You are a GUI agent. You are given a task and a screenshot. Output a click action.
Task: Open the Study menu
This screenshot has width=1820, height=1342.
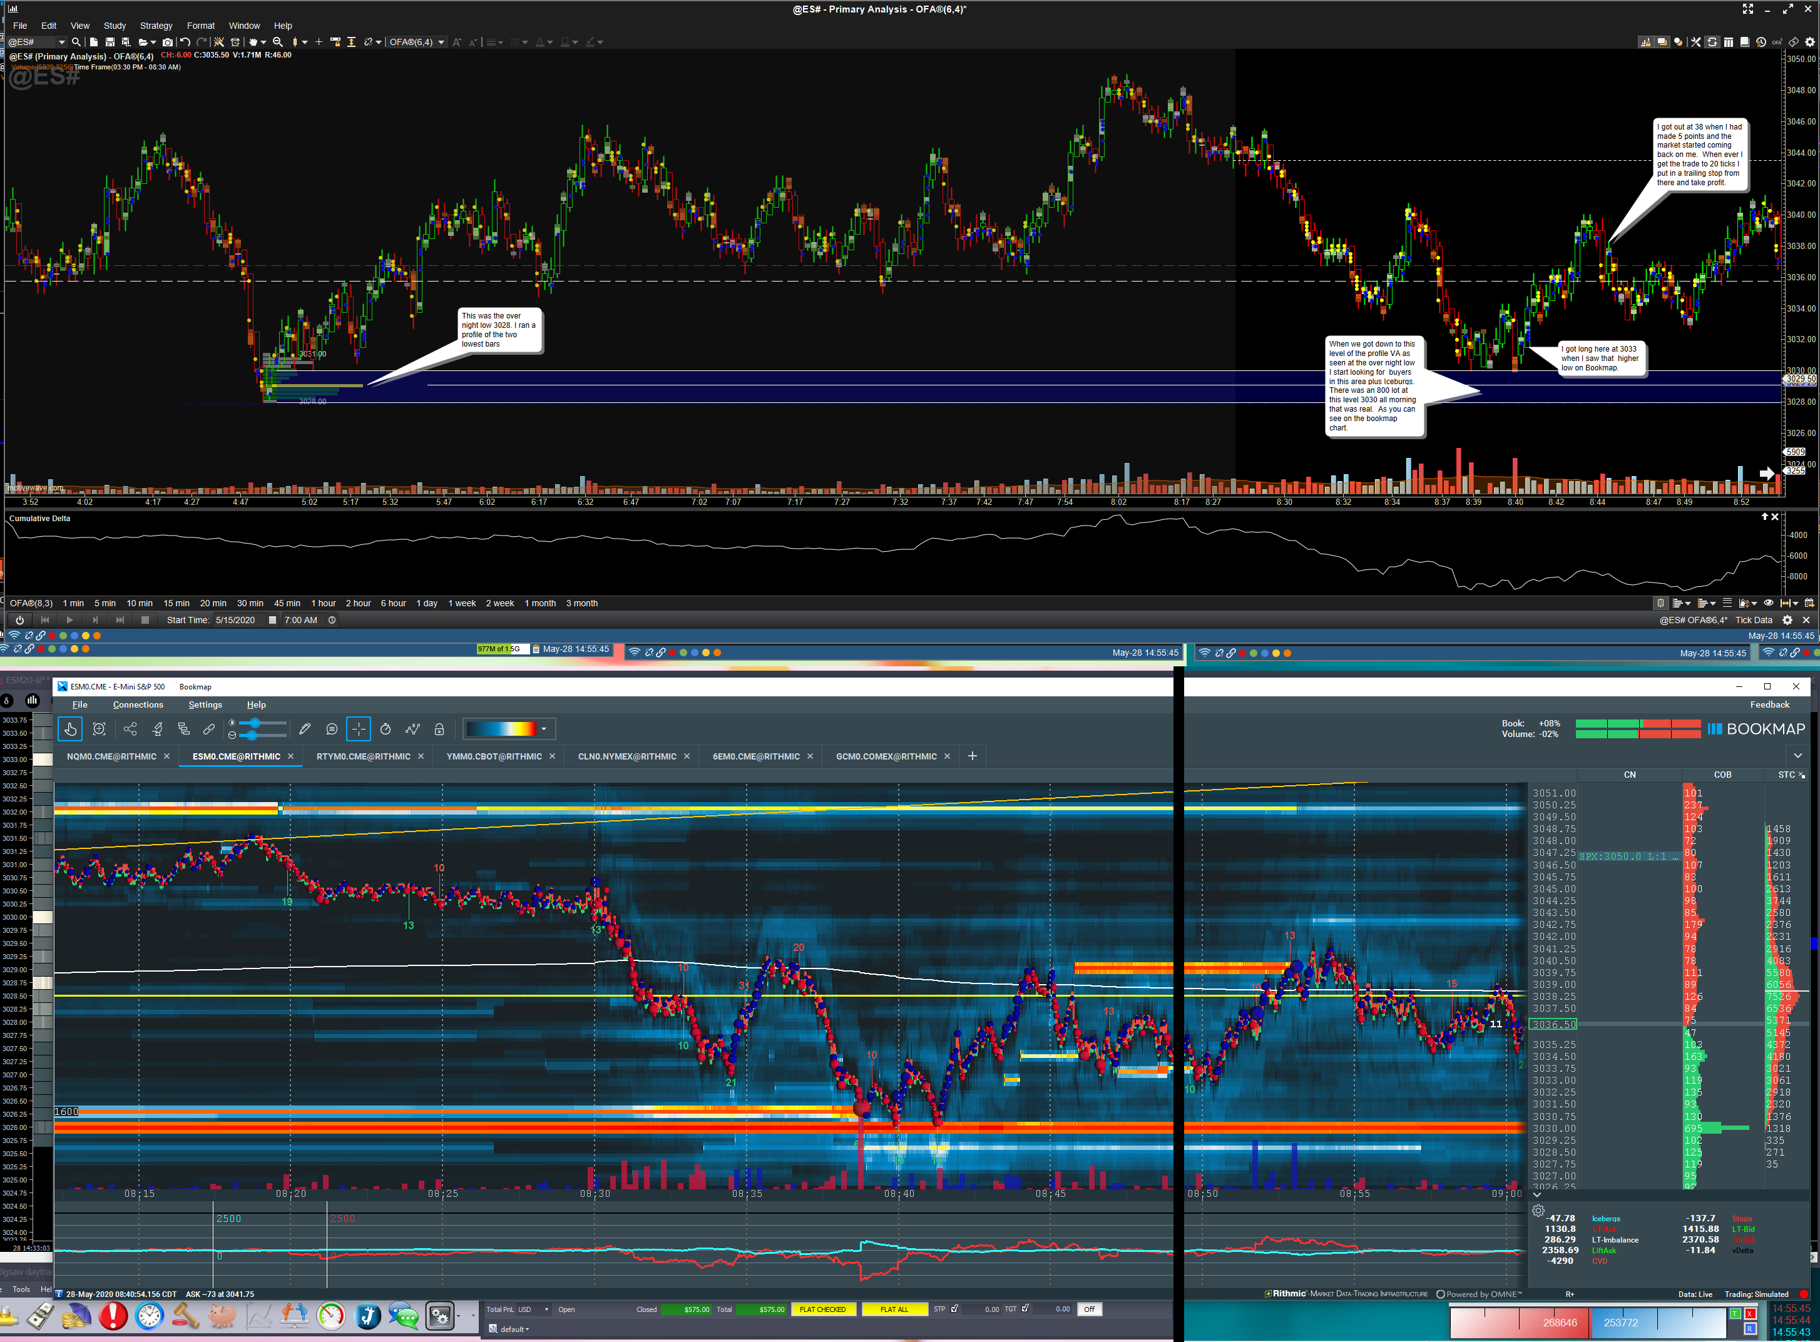pos(115,26)
